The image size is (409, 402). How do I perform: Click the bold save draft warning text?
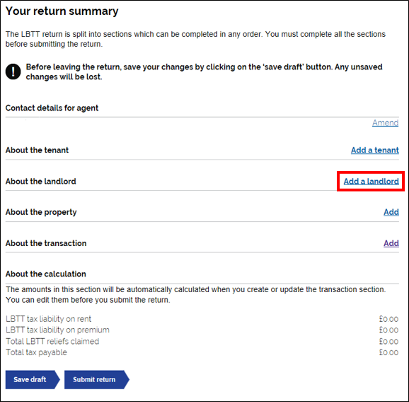pos(204,72)
